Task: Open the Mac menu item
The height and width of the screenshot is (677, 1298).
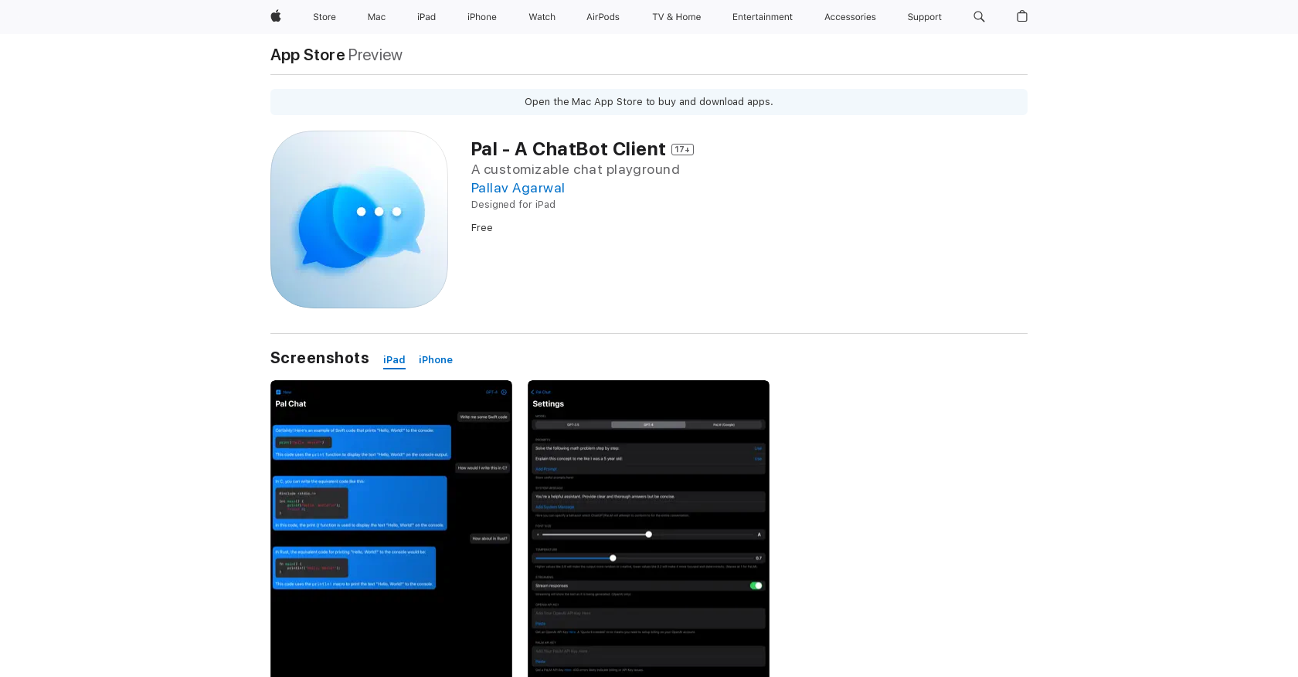Action: [x=376, y=17]
